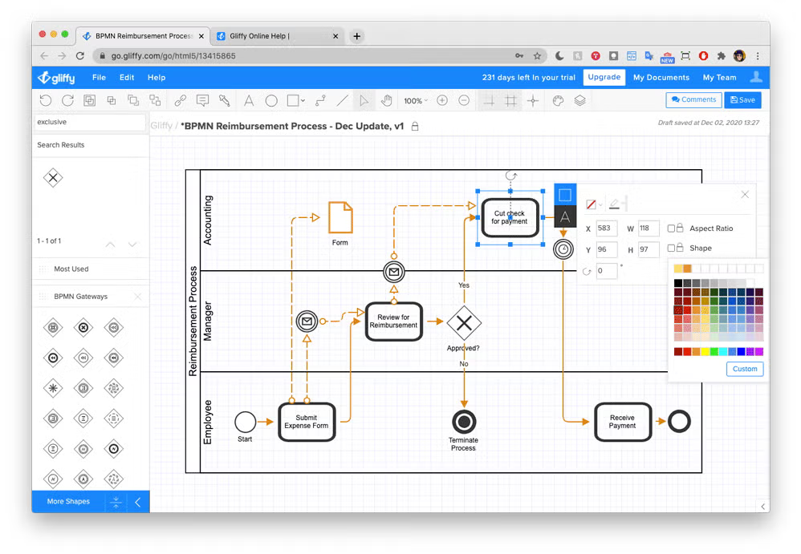The height and width of the screenshot is (554, 801).
Task: Expand the right panel collapsed arrow
Action: 762,506
